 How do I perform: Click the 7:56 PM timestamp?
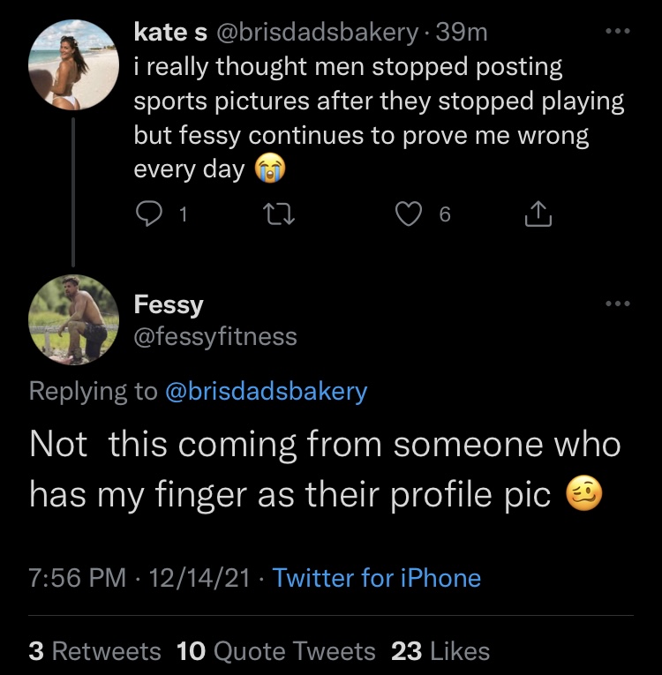(78, 577)
